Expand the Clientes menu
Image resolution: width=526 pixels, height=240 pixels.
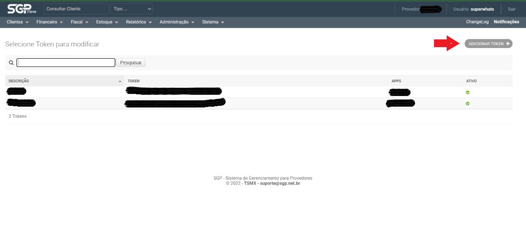click(18, 22)
